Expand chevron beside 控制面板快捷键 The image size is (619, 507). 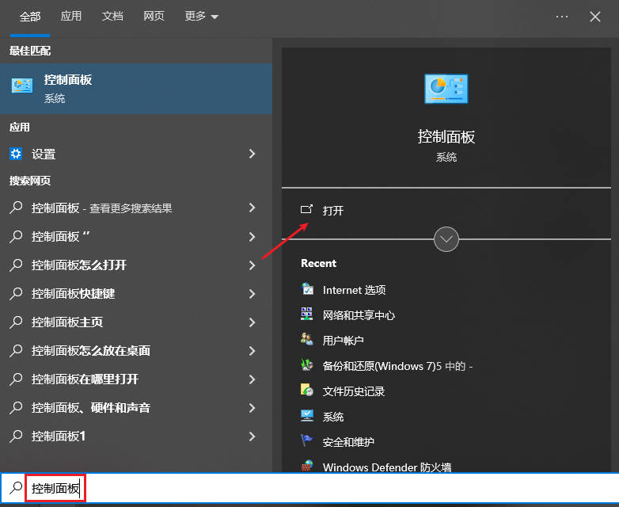coord(253,294)
